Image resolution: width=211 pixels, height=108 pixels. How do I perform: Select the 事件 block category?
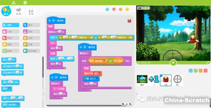point(32,25)
